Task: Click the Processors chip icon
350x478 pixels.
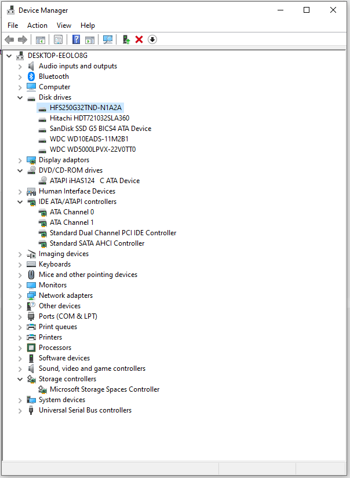Action: pos(31,348)
